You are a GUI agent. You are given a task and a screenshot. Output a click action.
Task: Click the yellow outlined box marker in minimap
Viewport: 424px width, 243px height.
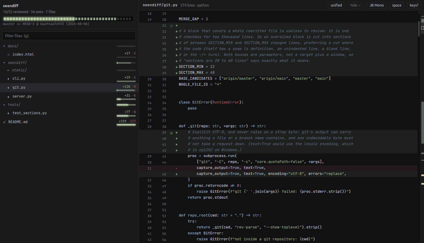coord(422,28)
